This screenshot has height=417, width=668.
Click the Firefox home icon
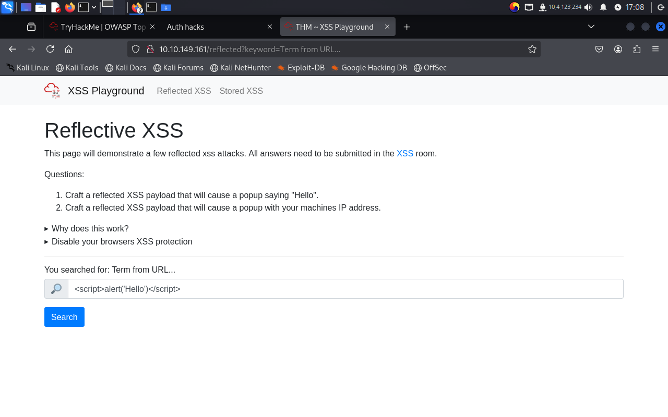[x=68, y=48]
